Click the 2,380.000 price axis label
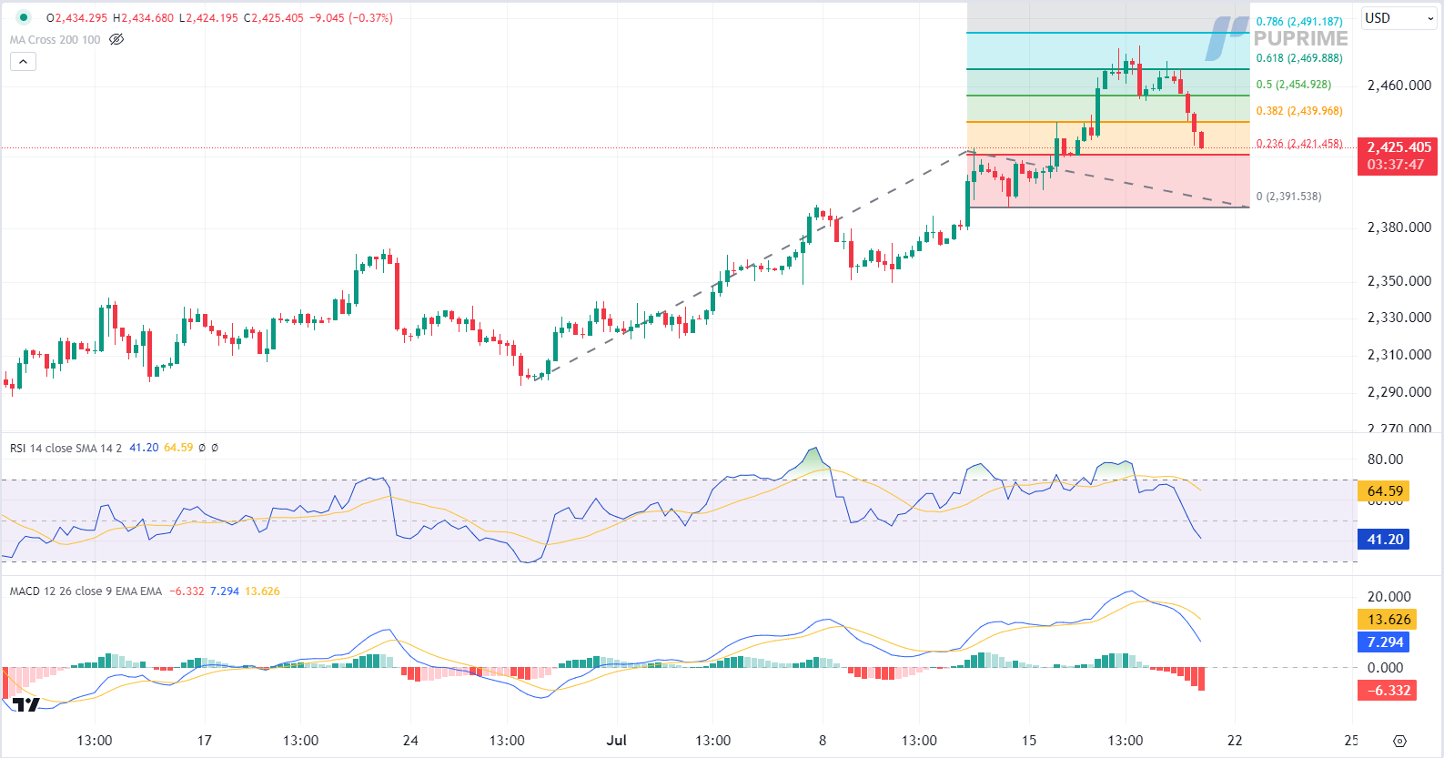Screen dimensions: 1444x758 point(1399,227)
